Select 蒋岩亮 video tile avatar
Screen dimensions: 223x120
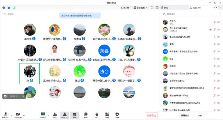tap(30, 30)
